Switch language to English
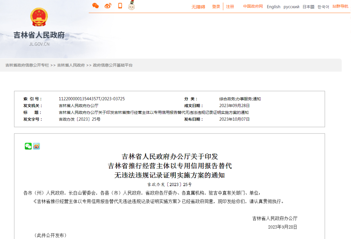The height and width of the screenshot is (239, 351). pyautogui.click(x=273, y=7)
